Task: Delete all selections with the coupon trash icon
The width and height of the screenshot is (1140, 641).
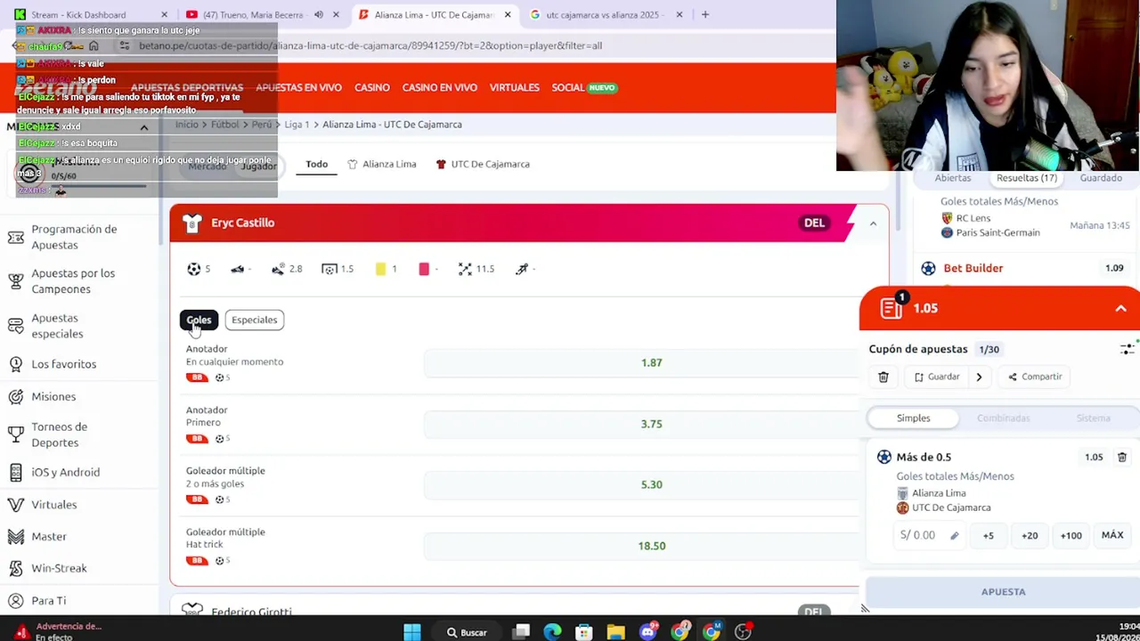Action: tap(883, 377)
